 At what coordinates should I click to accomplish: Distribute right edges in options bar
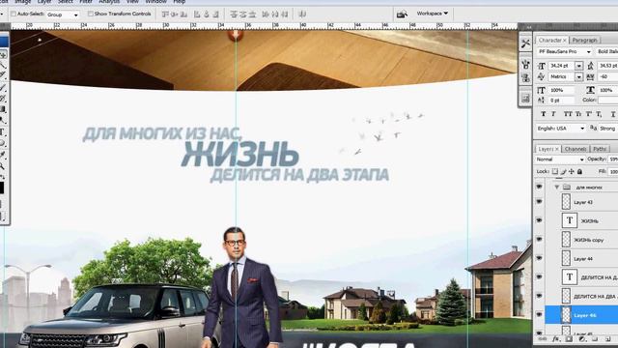point(284,14)
